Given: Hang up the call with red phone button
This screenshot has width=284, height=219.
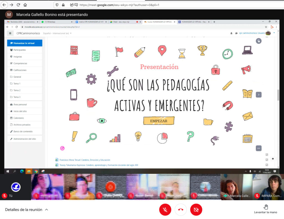Looking at the screenshot, I should tap(181, 210).
